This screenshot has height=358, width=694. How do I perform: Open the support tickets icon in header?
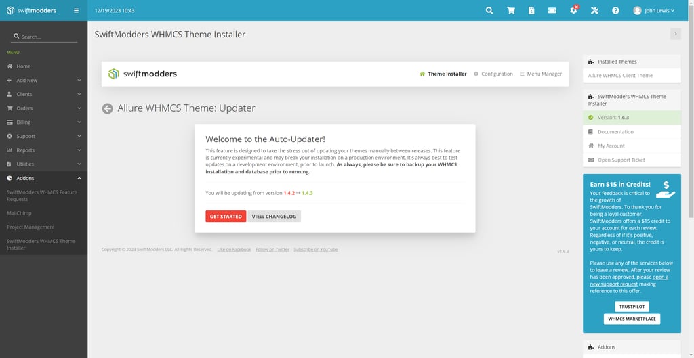point(552,11)
